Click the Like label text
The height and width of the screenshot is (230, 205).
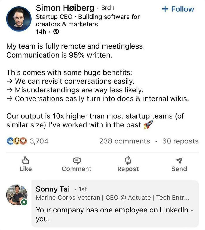[x=25, y=169]
